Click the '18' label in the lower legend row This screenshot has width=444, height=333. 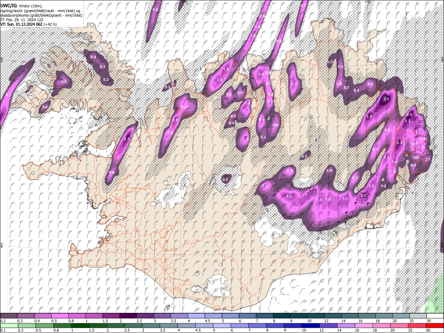tap(376, 330)
